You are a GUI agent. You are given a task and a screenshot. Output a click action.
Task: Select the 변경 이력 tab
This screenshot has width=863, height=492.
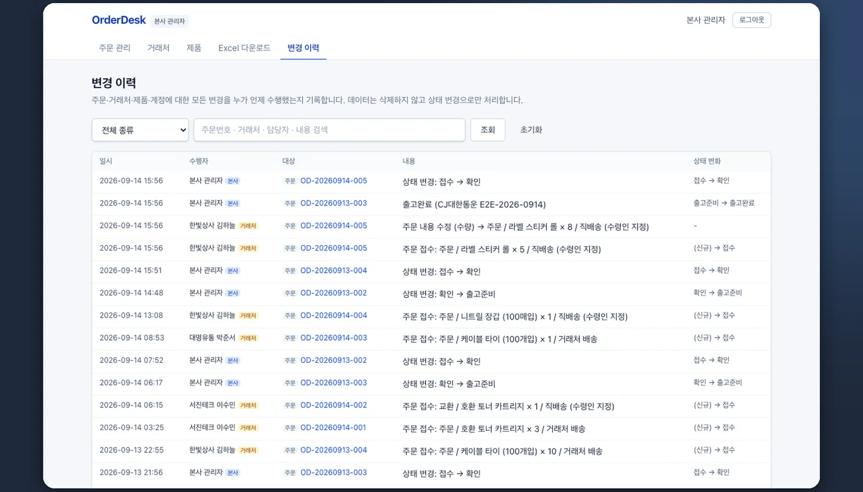pyautogui.click(x=303, y=48)
